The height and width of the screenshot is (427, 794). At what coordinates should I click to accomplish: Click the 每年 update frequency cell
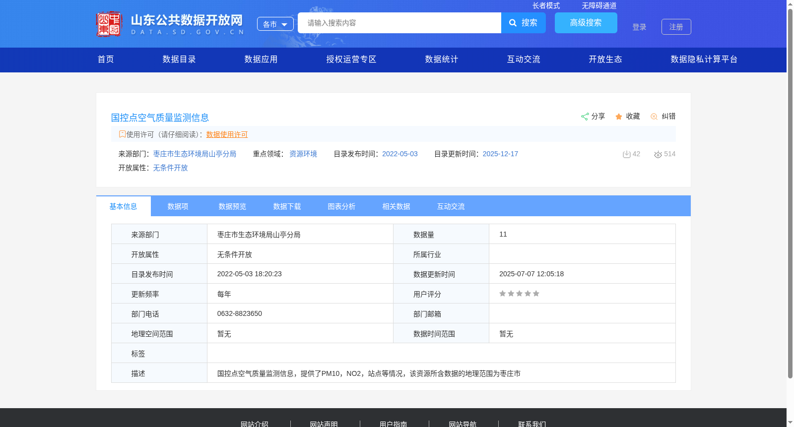pyautogui.click(x=300, y=294)
